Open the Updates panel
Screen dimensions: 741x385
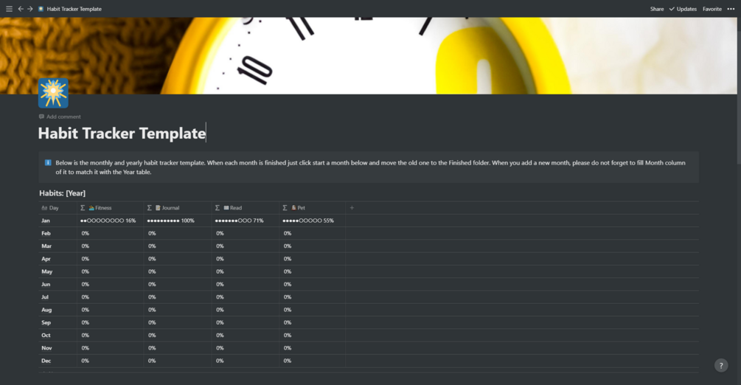pos(683,9)
